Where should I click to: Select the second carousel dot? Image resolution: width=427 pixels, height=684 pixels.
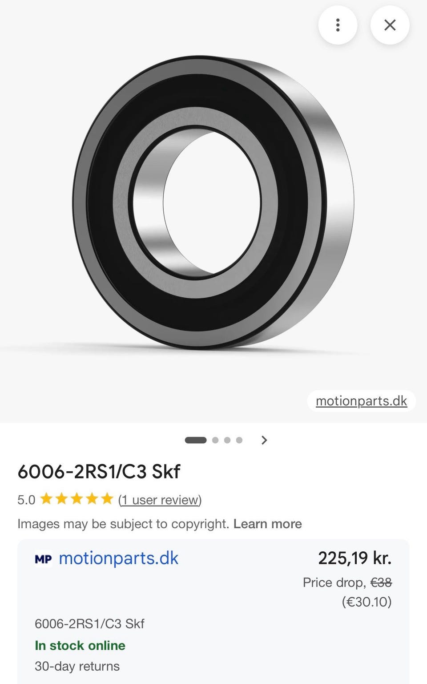(x=215, y=440)
